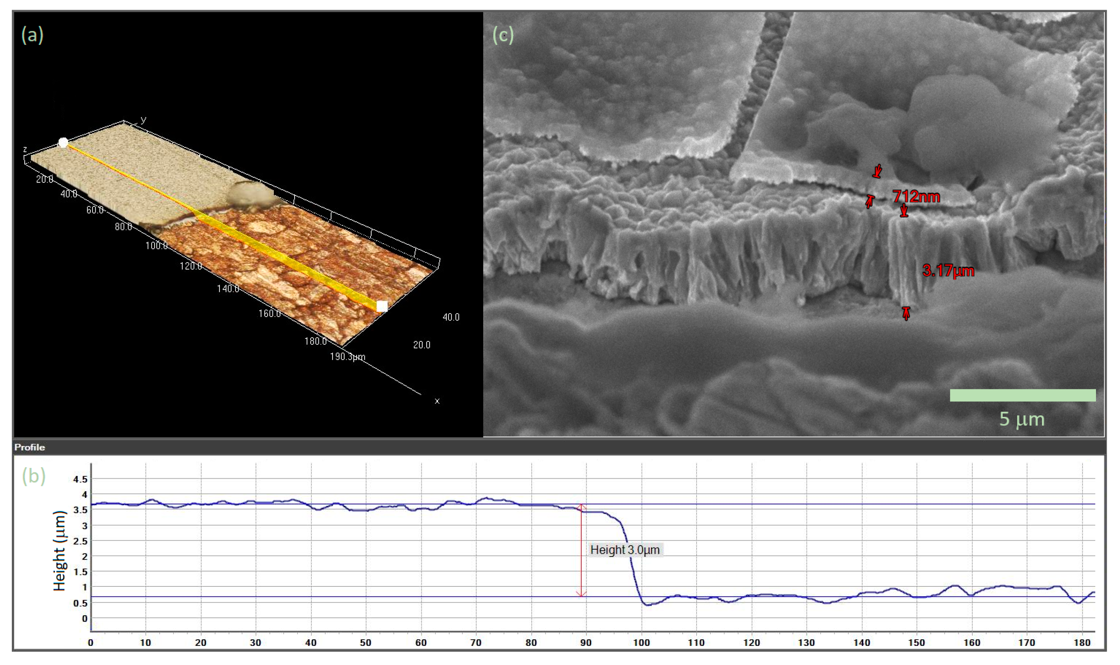Viewport: 1120px width, 665px height.
Task: Select the Profile panel header
Action: tap(30, 447)
